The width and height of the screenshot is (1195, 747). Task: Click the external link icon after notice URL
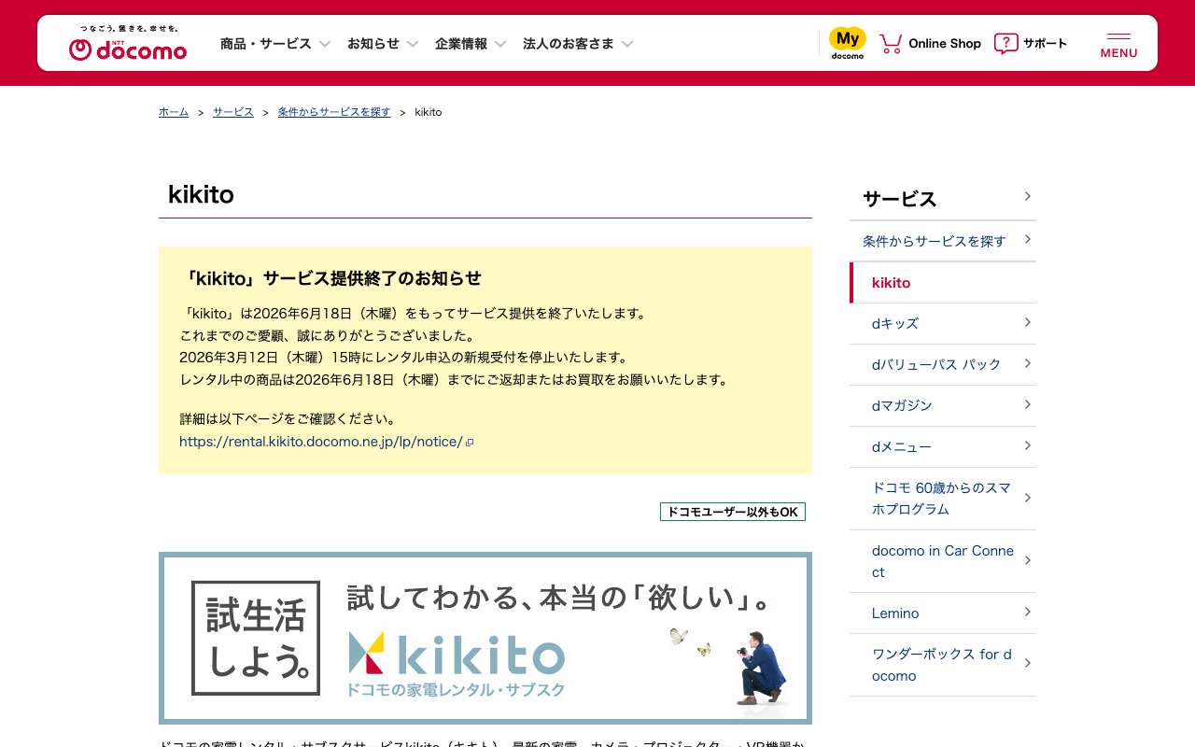coord(470,443)
